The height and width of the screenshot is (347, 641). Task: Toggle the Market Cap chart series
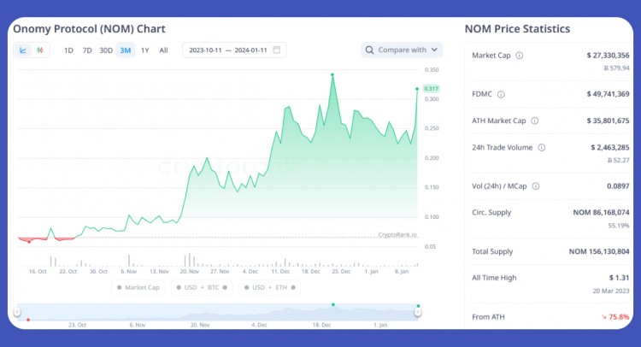click(x=138, y=288)
